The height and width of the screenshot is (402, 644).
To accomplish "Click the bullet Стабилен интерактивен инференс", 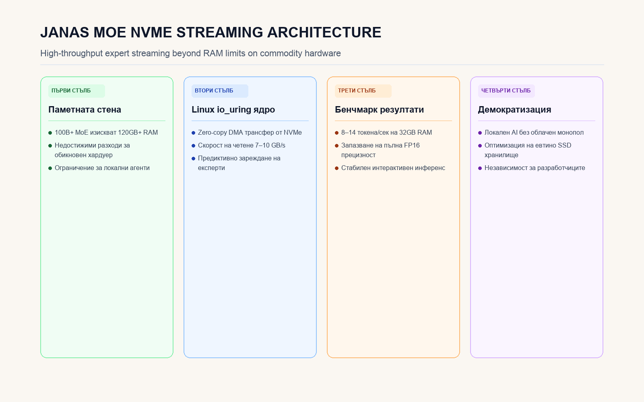I will (x=390, y=168).
